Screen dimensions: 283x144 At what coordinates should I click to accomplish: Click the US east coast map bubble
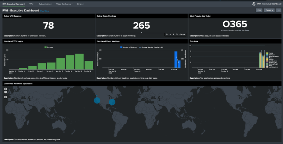(x=112, y=102)
